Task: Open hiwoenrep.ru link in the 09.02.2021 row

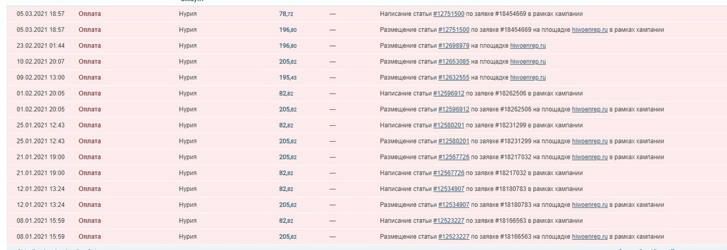Action: (528, 77)
